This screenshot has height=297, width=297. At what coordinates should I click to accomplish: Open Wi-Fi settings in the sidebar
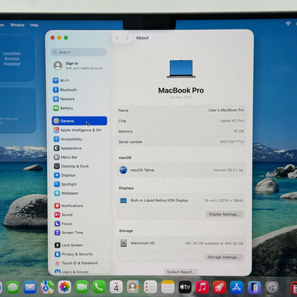pyautogui.click(x=61, y=81)
